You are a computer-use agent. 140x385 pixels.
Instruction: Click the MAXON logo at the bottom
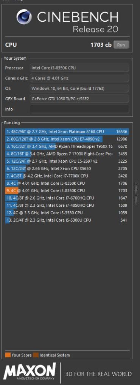point(29,372)
